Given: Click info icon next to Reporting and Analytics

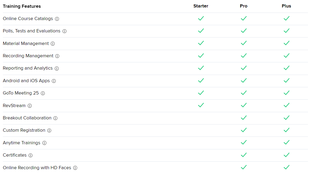Looking at the screenshot, I should point(57,68).
